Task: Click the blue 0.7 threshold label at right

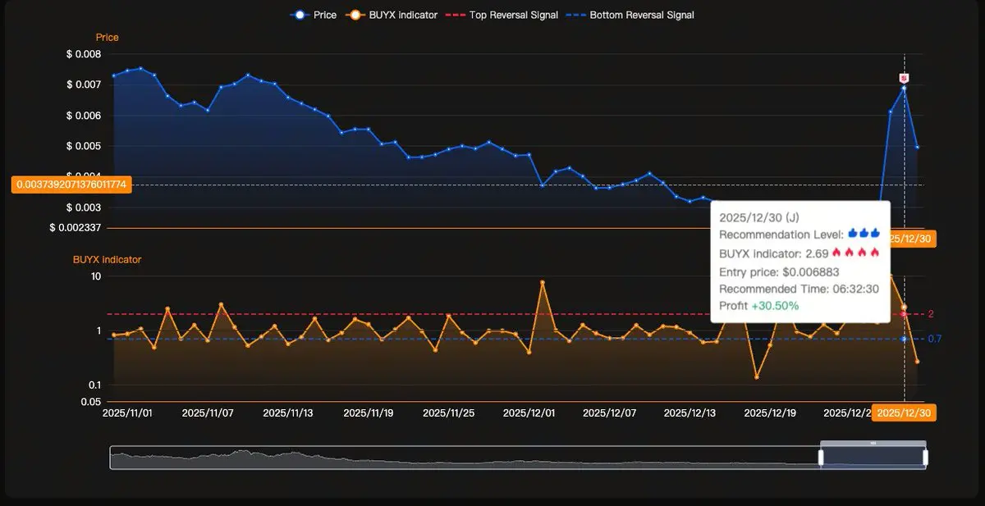Action: (934, 339)
